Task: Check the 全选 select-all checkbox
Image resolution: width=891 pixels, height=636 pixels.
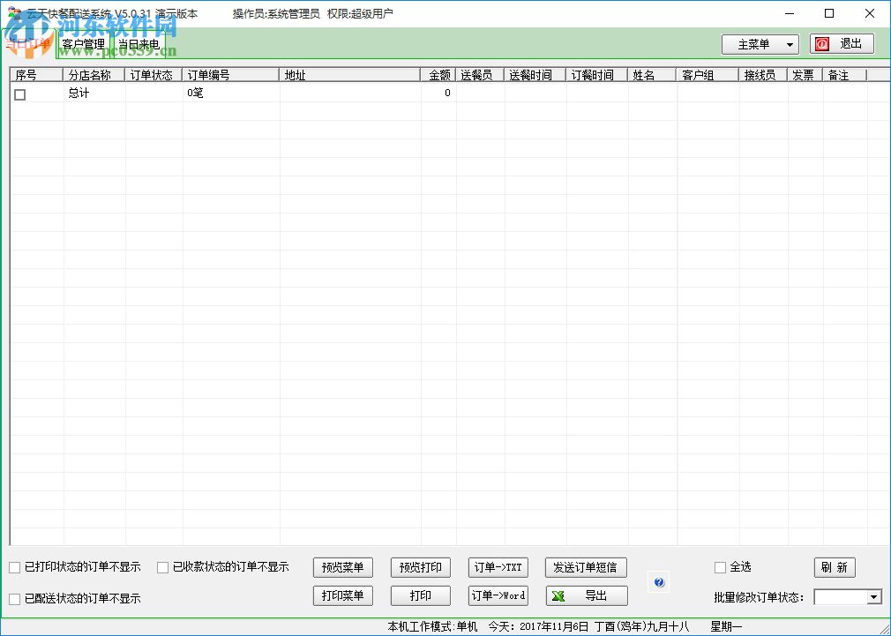Action: coord(719,567)
